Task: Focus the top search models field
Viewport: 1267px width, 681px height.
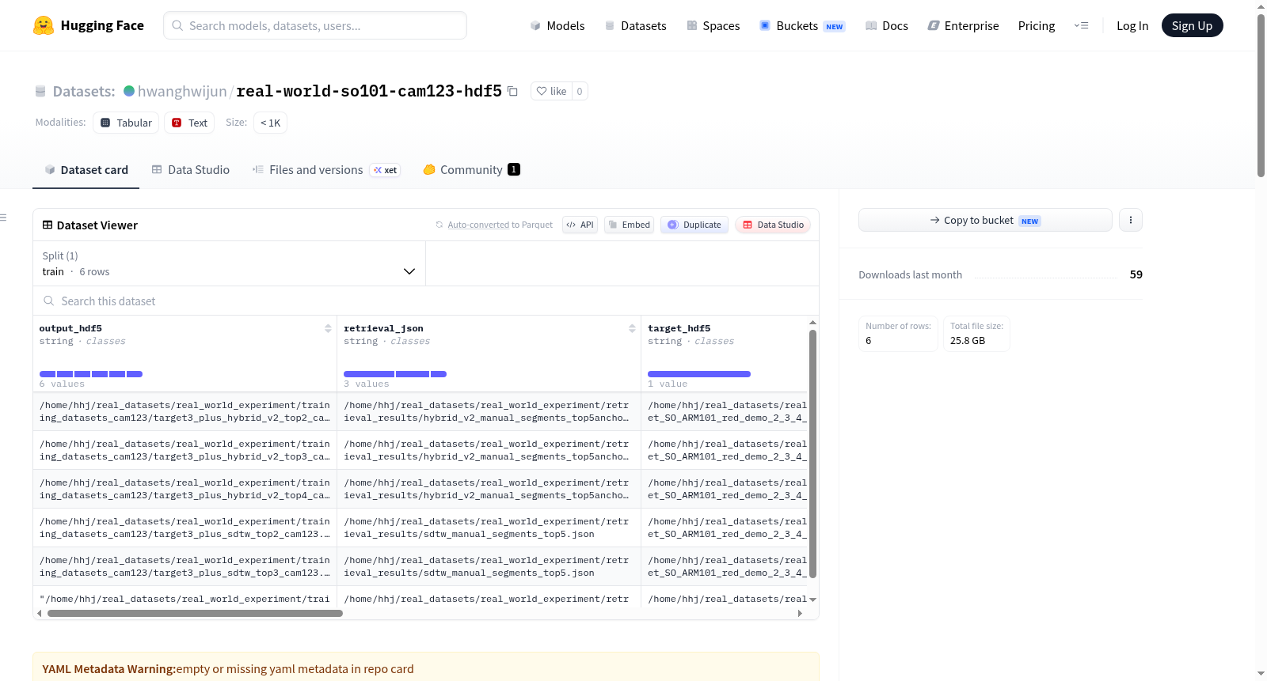Action: [315, 25]
